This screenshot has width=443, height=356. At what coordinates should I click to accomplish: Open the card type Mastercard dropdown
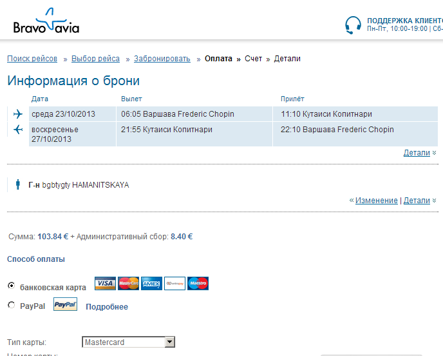(x=129, y=342)
